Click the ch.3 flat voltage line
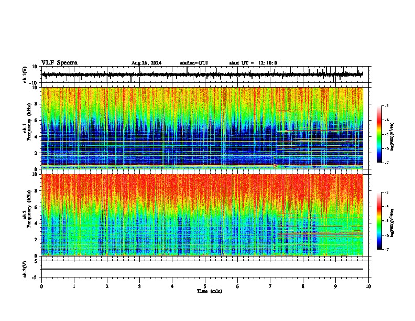 [202, 269]
